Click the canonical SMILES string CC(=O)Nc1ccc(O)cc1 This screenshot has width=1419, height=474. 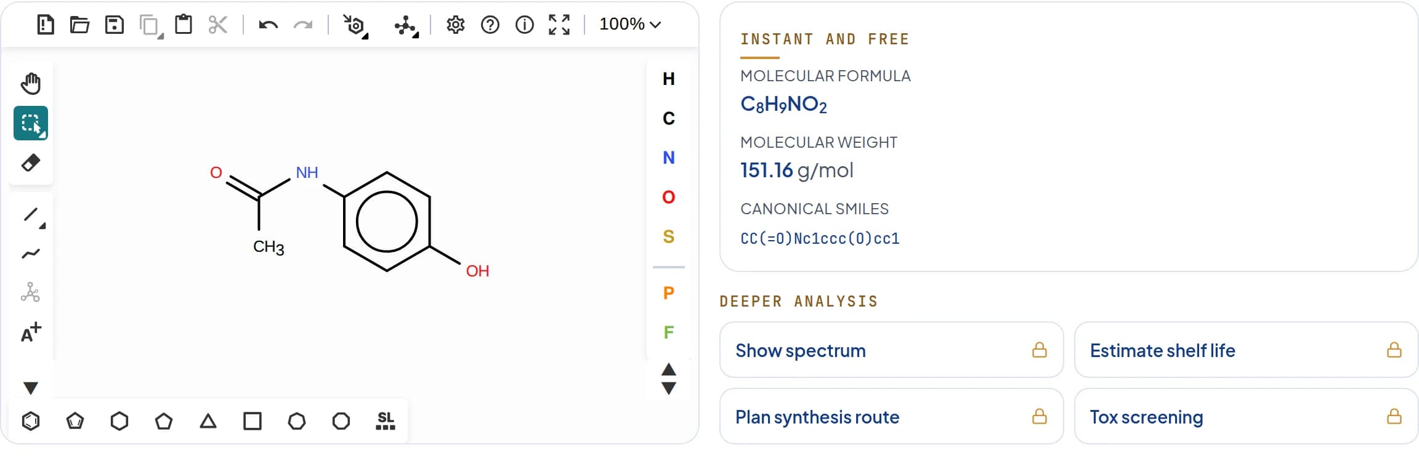[x=820, y=238]
